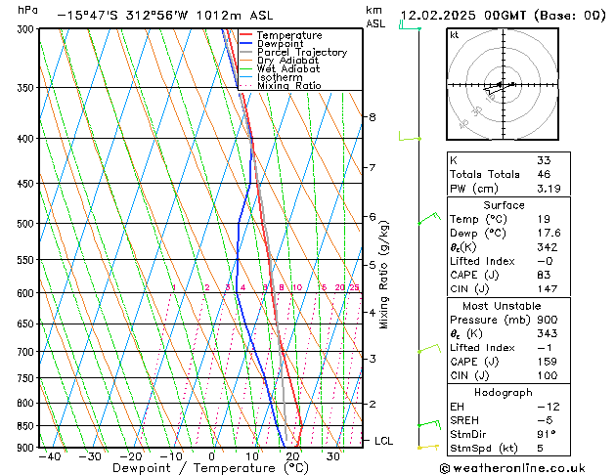Click the wind barb at 400 hPa

[x=409, y=138]
